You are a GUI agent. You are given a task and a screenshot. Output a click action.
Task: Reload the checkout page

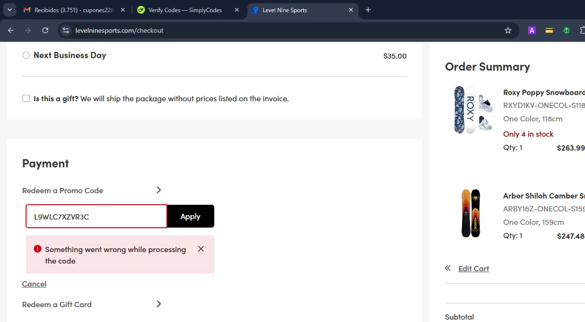pyautogui.click(x=45, y=30)
